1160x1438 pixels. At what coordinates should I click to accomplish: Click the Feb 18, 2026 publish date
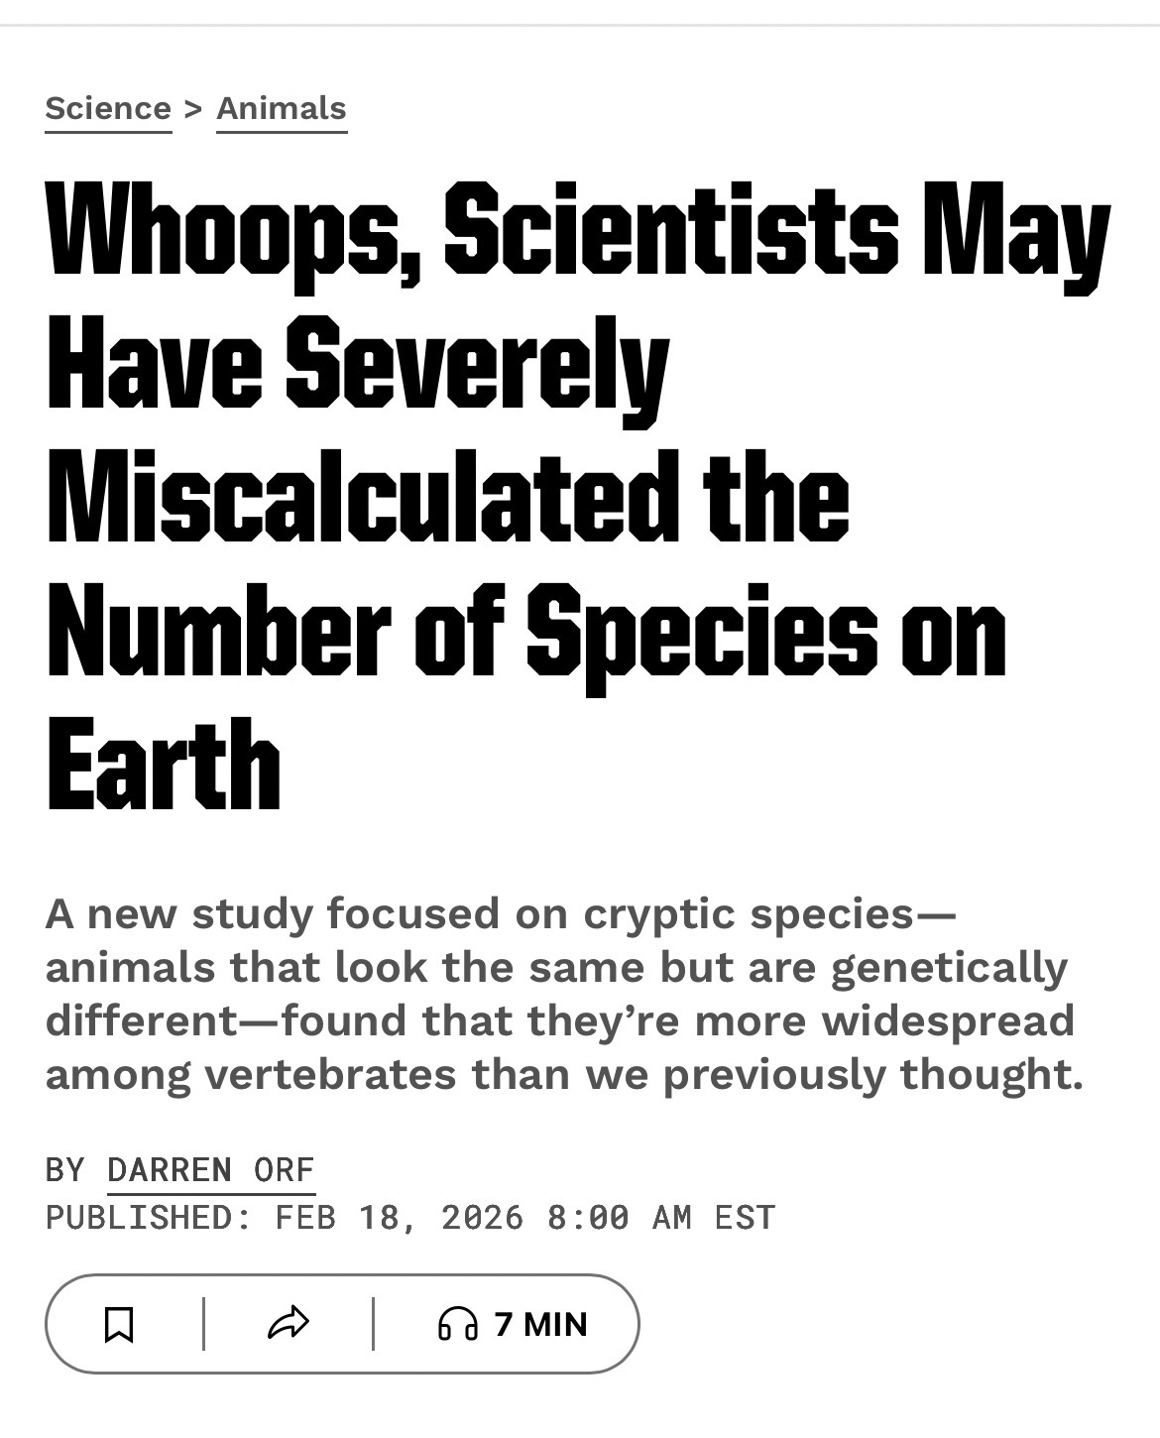(399, 1217)
